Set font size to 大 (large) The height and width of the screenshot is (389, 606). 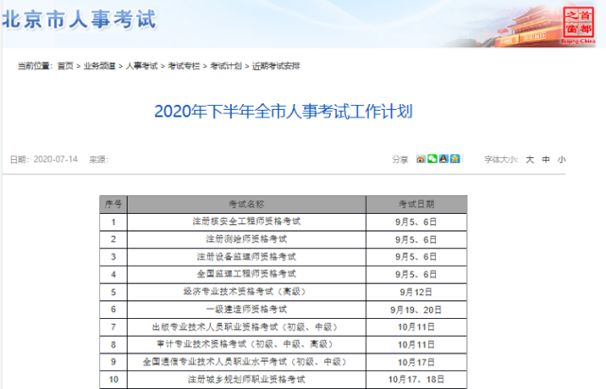click(529, 159)
